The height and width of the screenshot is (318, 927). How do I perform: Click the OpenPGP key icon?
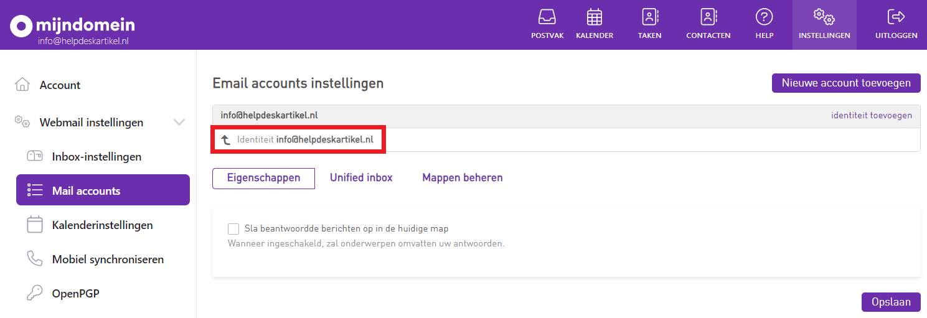[x=35, y=293]
